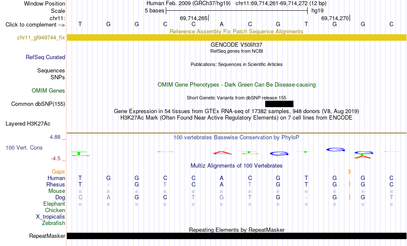Open Common dbSNP(155) track label
The width and height of the screenshot is (407, 246).
click(38, 104)
